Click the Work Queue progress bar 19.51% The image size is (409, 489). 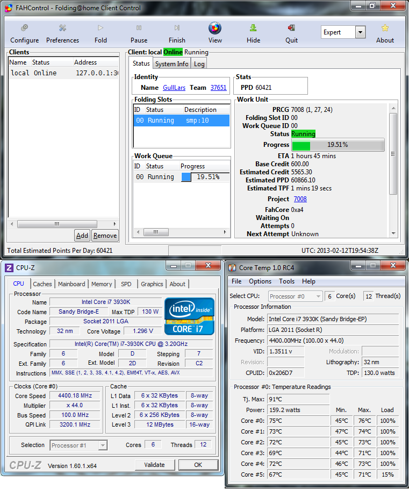click(x=205, y=177)
